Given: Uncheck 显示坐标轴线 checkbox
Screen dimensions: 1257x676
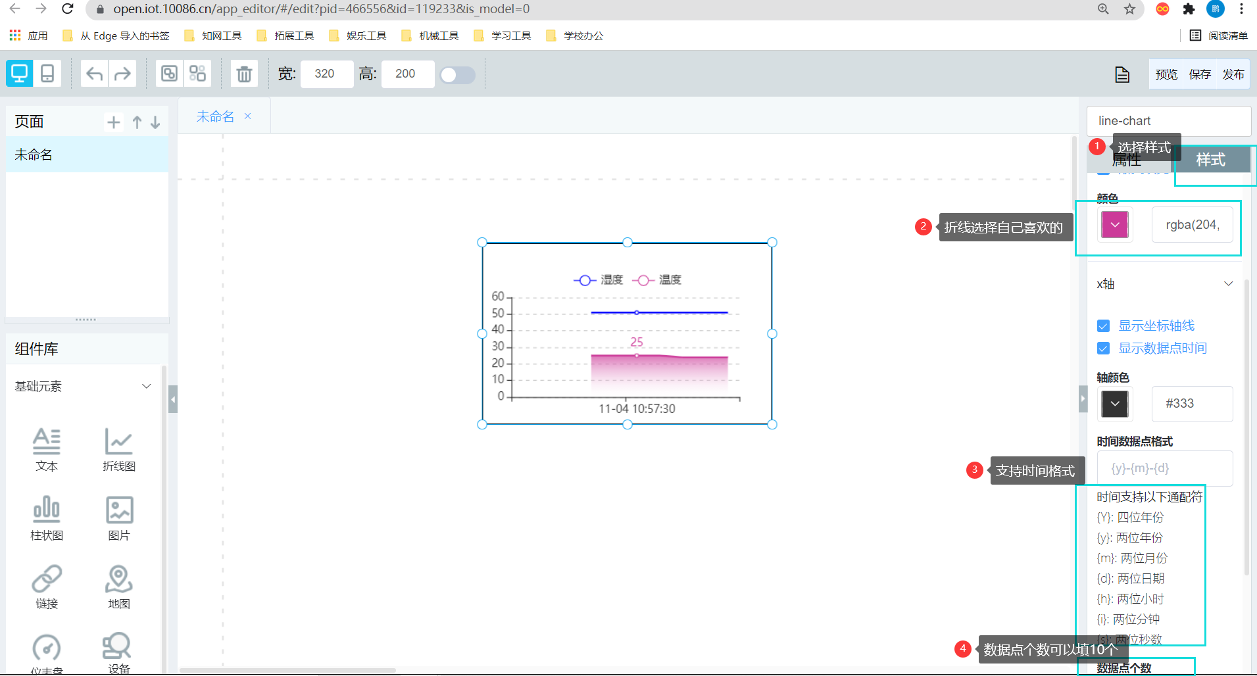Looking at the screenshot, I should 1104,326.
